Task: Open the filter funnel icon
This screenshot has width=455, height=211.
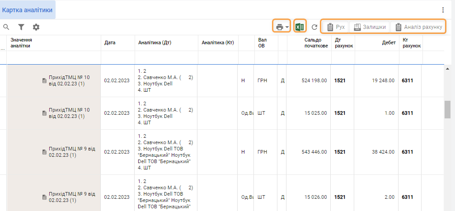Action: pos(21,27)
